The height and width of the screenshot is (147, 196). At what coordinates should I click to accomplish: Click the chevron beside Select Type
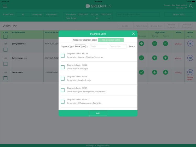pos(87,46)
